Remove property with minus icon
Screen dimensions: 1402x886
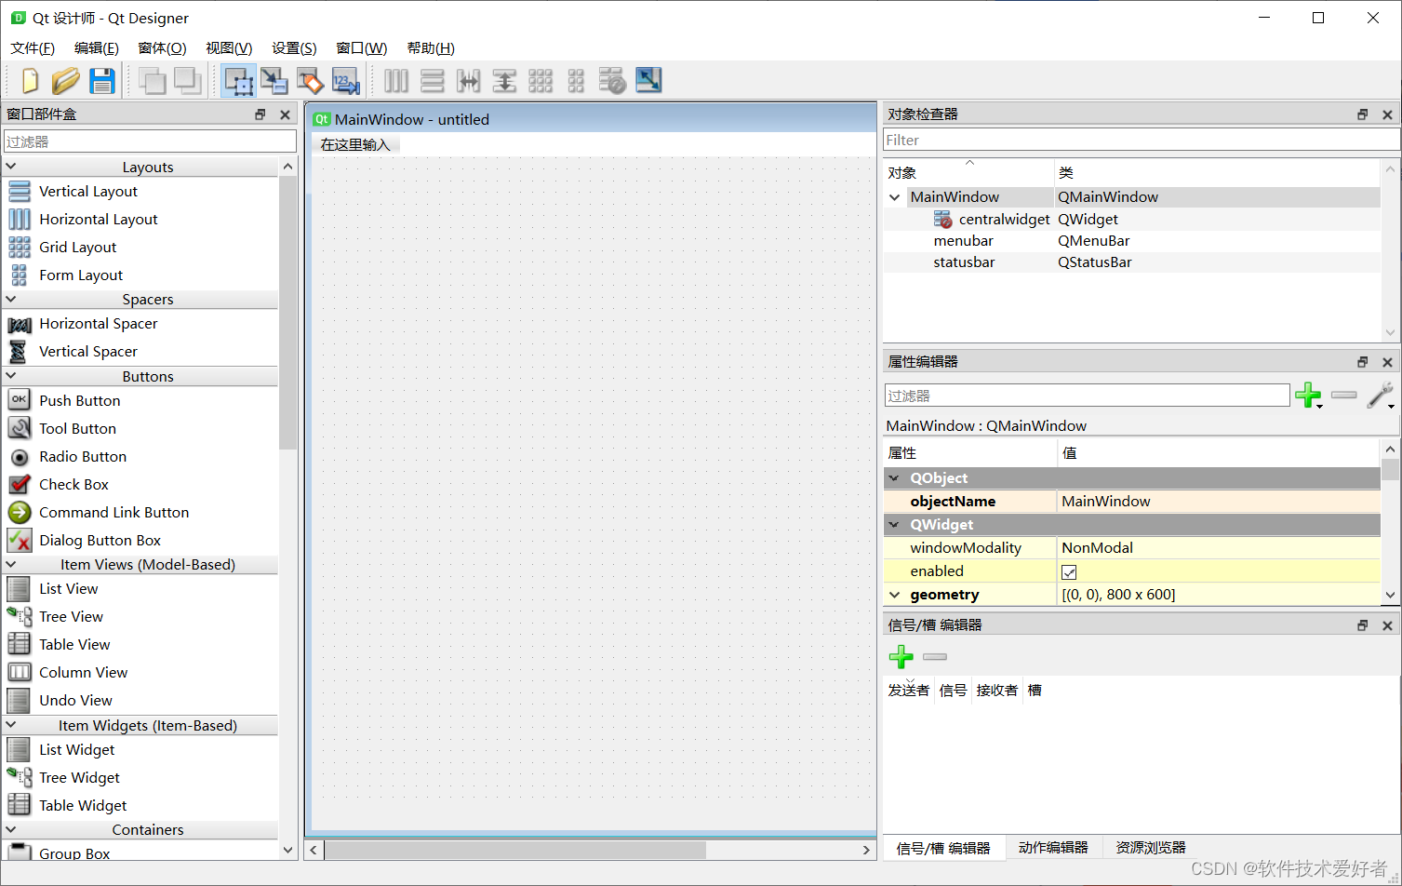click(1344, 396)
